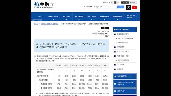Click the Xポスト share button

click(105, 28)
